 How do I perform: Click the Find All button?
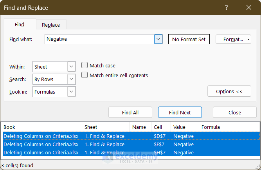point(130,112)
